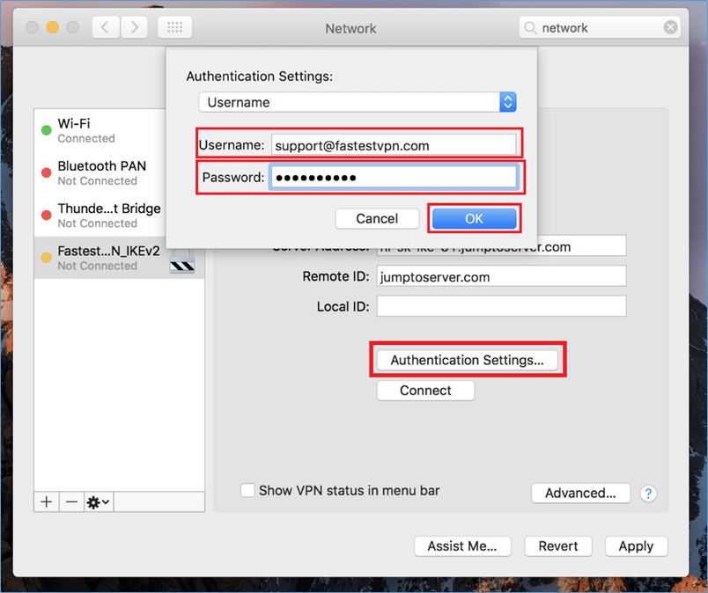This screenshot has height=593, width=708.
Task: Click the network search box
Action: point(600,27)
